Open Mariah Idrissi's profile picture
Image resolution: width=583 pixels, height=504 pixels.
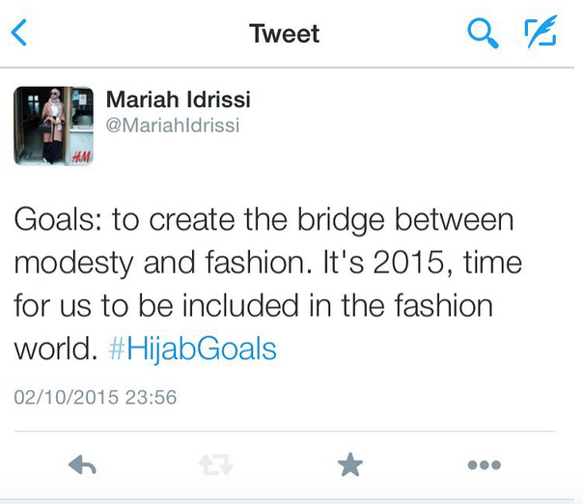53,126
